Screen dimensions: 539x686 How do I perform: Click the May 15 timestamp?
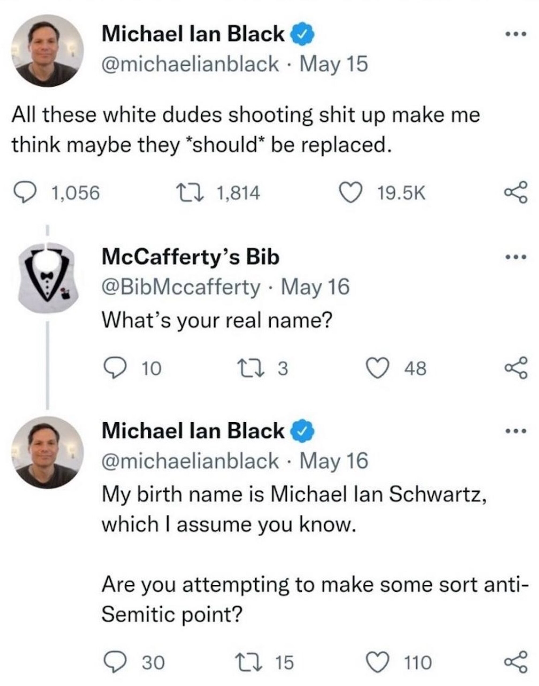click(x=333, y=64)
